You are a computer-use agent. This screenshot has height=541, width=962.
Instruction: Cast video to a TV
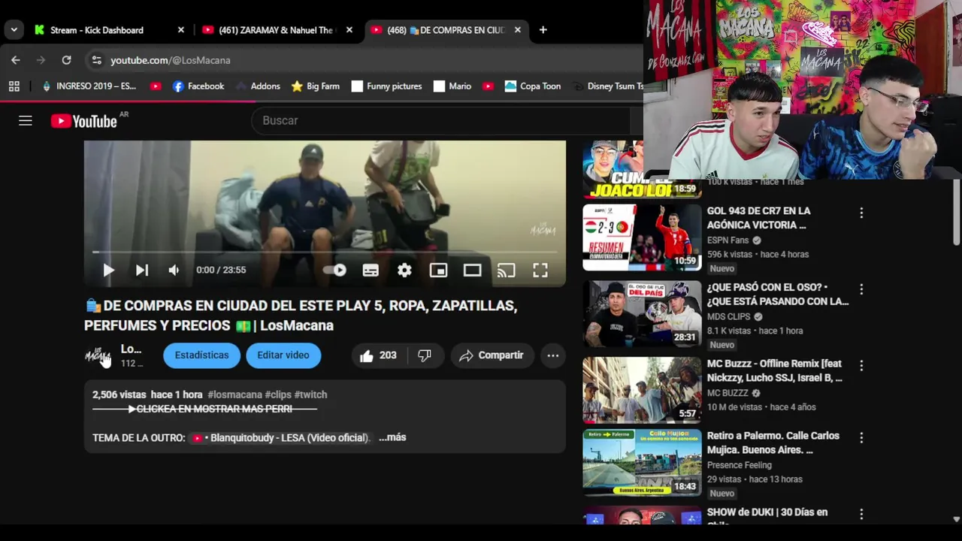point(506,270)
